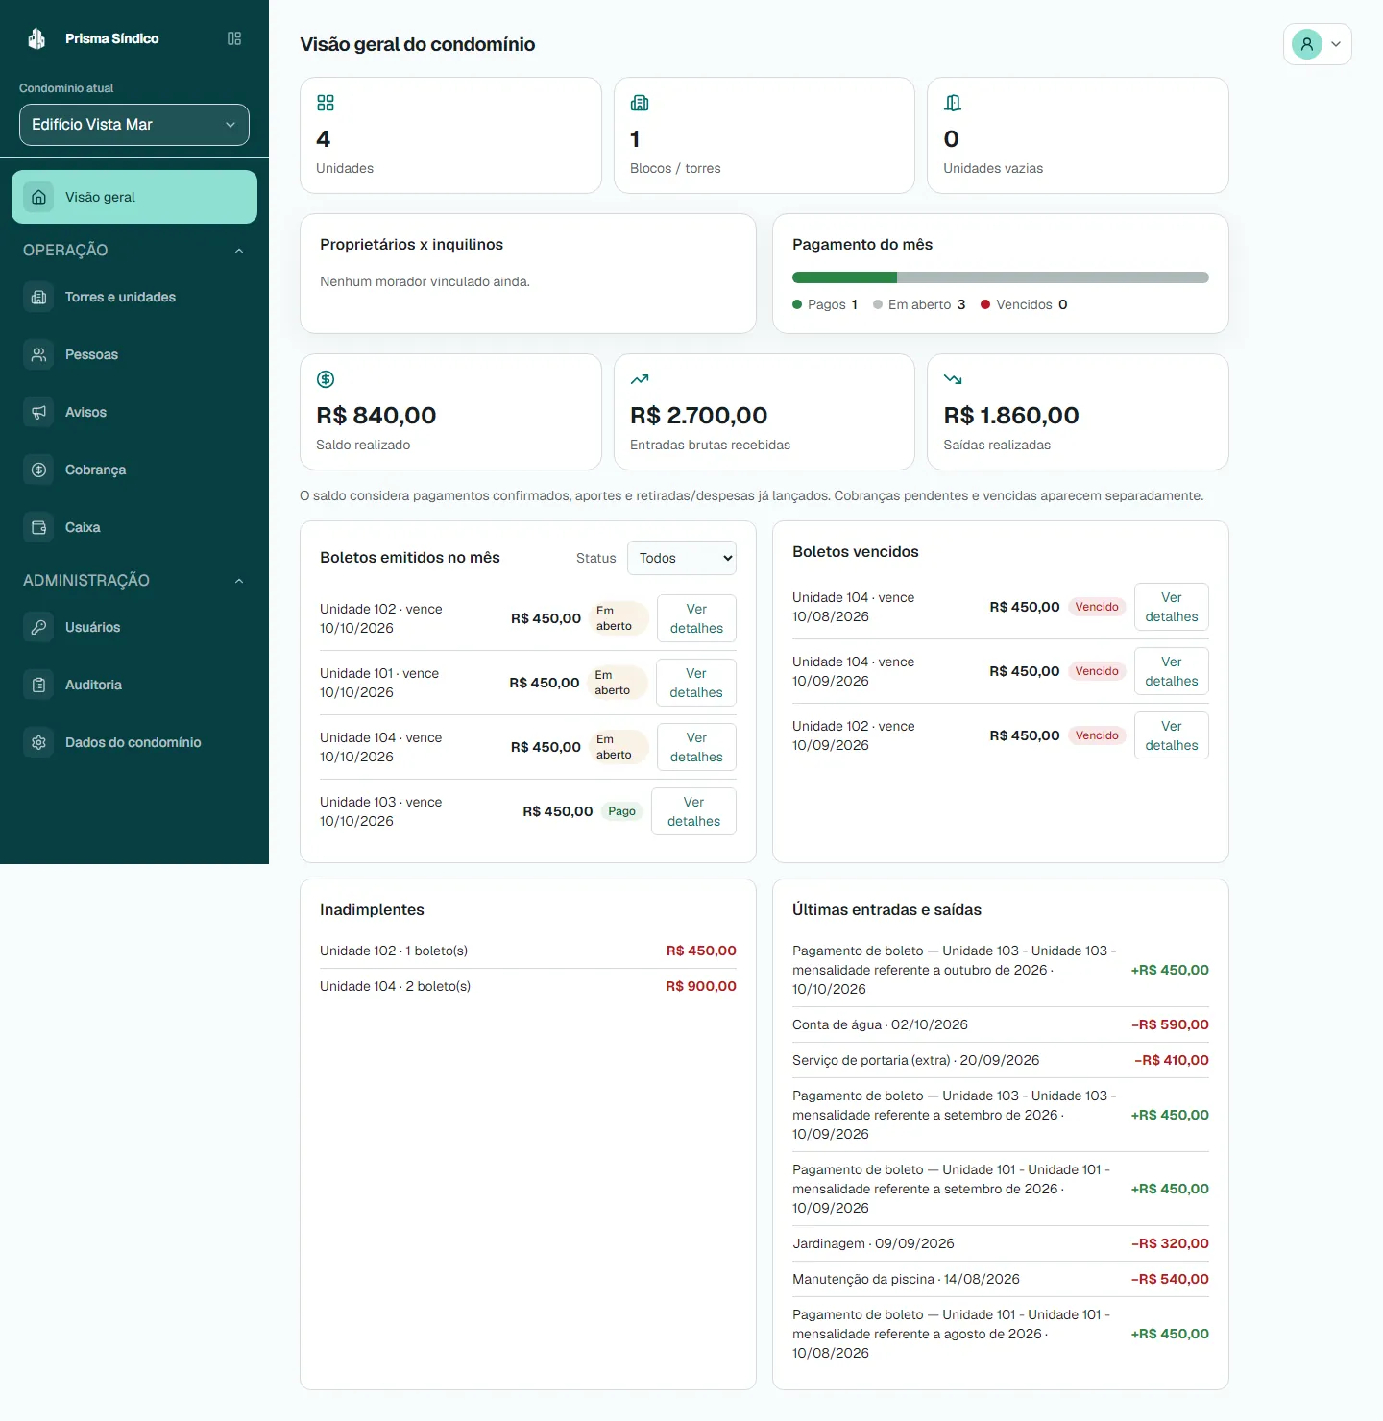This screenshot has width=1383, height=1421.
Task: Click the Unidades vazias door icon
Action: [x=953, y=103]
